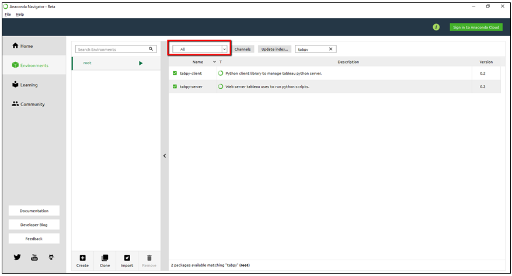Viewport: 512px width, 276px height.
Task: Clear the tabpy search with X icon
Action: (x=331, y=49)
